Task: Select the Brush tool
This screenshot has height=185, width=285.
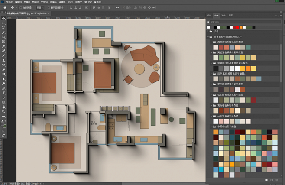Action: (x=3, y=55)
